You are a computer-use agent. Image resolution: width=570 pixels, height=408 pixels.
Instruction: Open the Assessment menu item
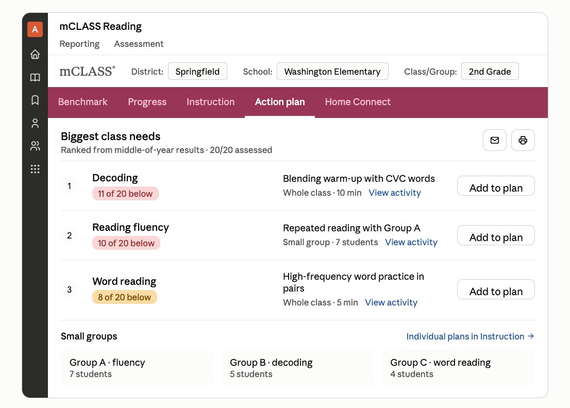pos(139,44)
